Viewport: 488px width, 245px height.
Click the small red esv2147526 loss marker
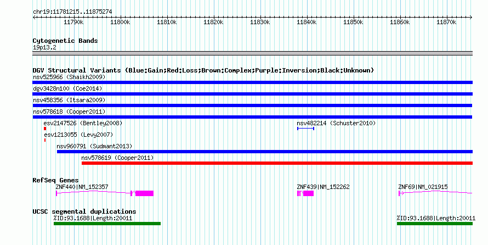pos(45,129)
